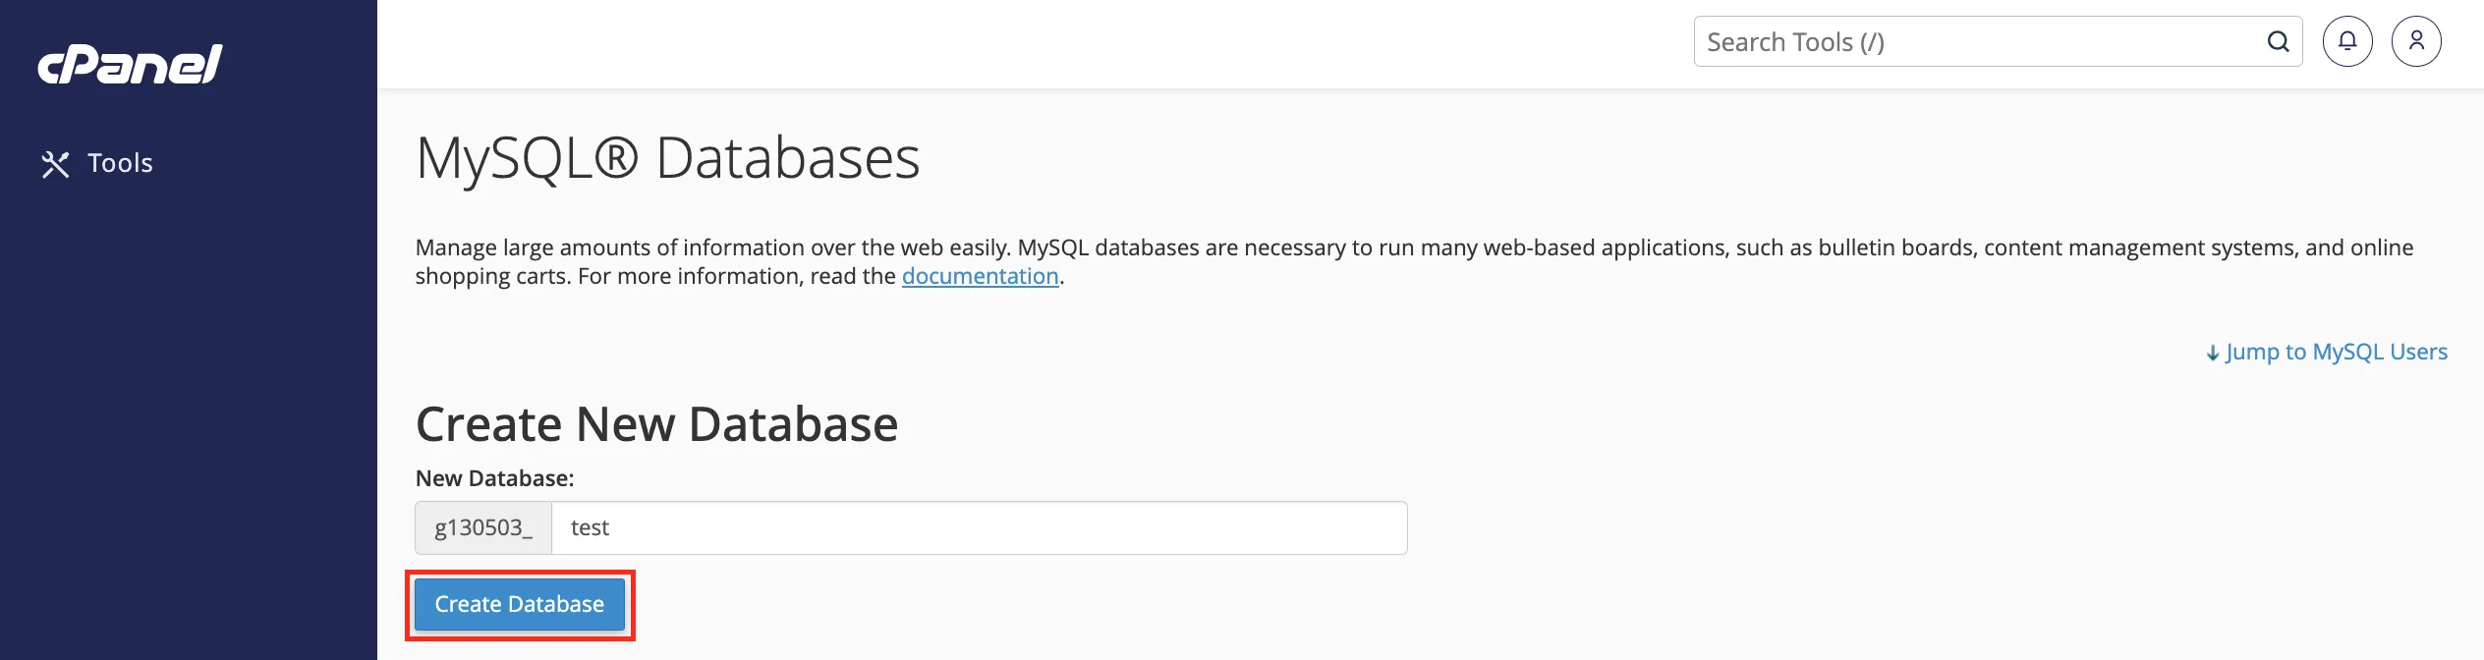This screenshot has width=2484, height=660.
Task: Click the g130503_ database prefix box
Action: click(483, 527)
